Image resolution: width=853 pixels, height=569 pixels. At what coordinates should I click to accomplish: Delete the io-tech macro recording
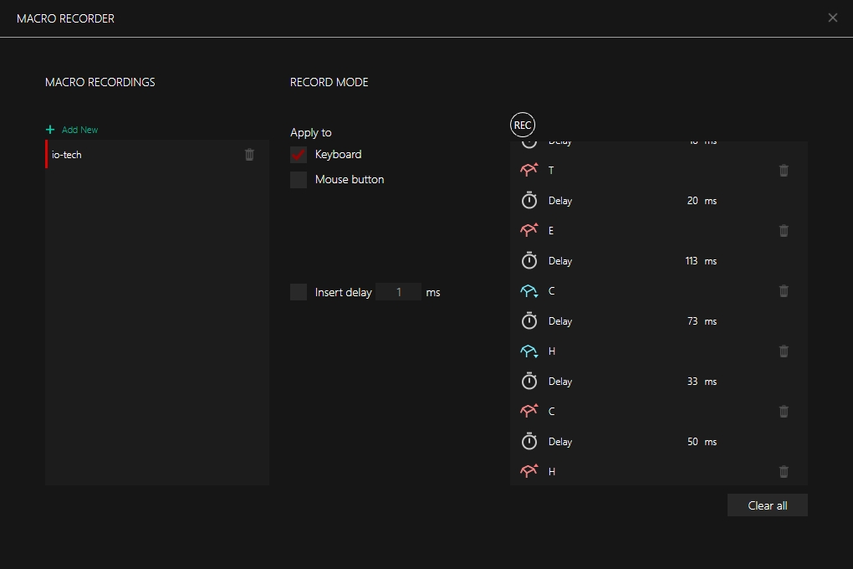click(249, 155)
